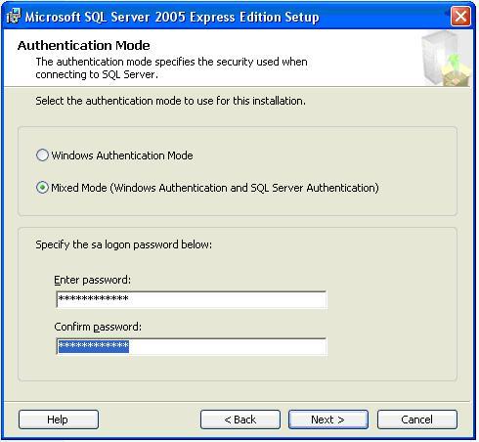Image resolution: width=479 pixels, height=442 pixels.
Task: Click 'Select the authentication mode to use' text
Action: [x=170, y=101]
